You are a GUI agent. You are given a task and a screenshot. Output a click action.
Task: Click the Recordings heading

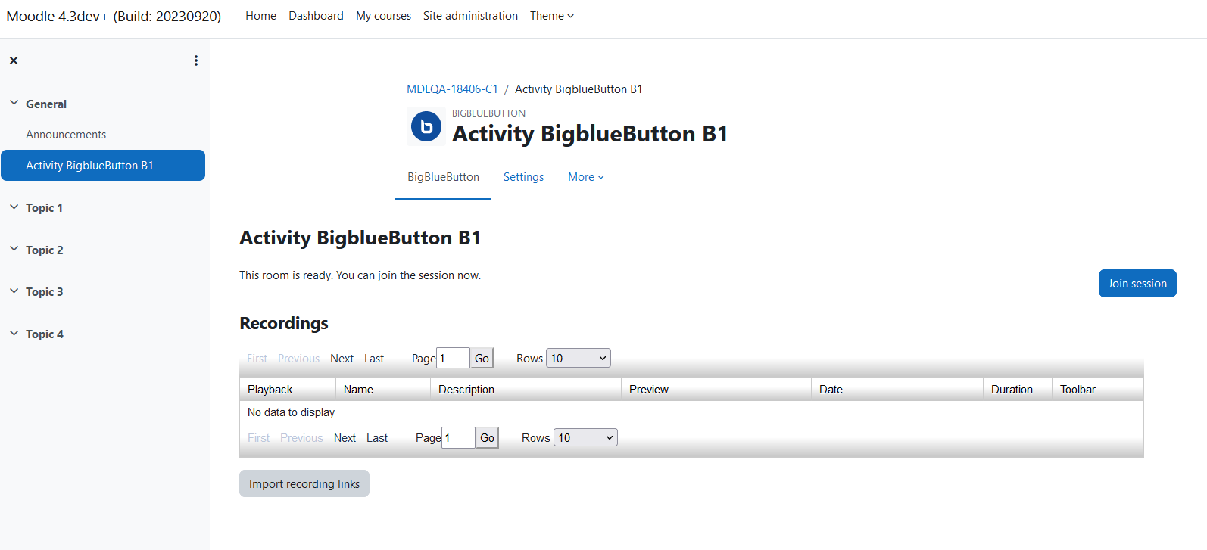coord(284,323)
